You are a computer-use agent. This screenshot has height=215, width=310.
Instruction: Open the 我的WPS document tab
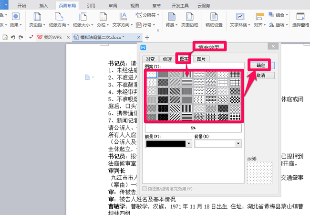point(53,37)
